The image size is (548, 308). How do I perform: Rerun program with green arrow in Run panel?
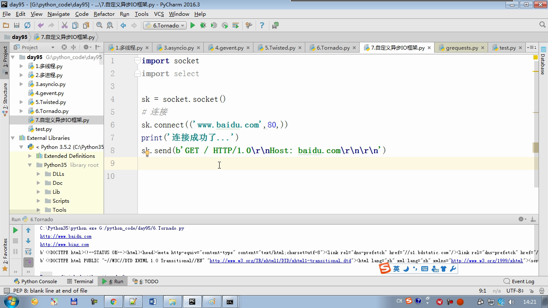coord(15,230)
